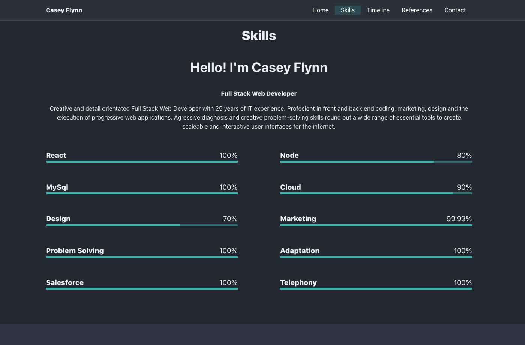Click the Marketing progress bar

tap(376, 225)
